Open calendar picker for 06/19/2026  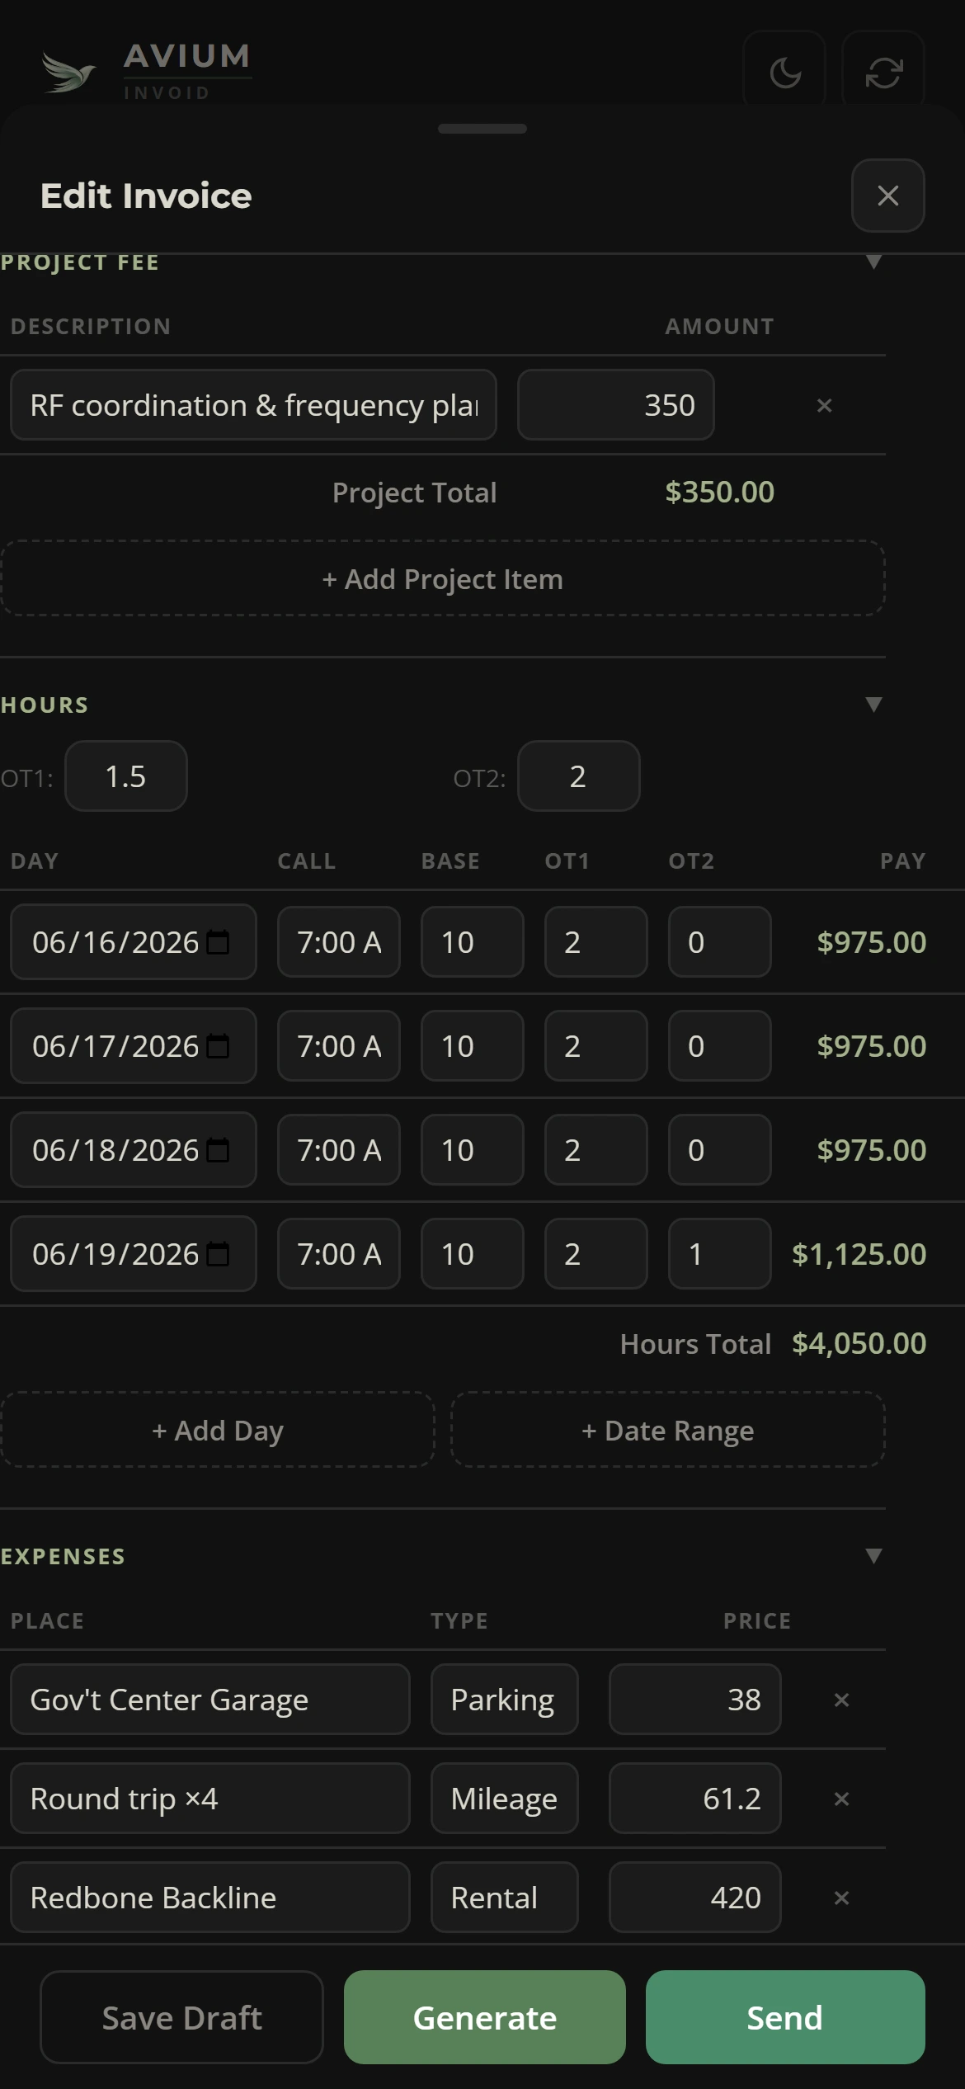(218, 1254)
